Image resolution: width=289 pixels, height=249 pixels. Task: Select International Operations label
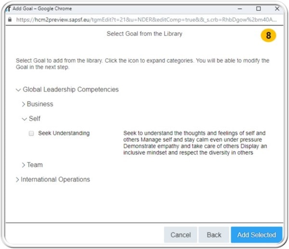click(x=55, y=180)
